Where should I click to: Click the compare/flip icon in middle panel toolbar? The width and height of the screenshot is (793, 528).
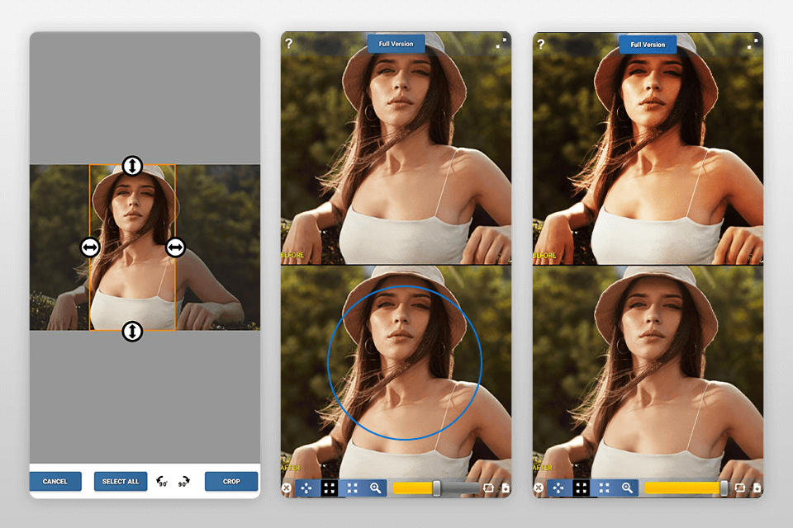click(488, 488)
